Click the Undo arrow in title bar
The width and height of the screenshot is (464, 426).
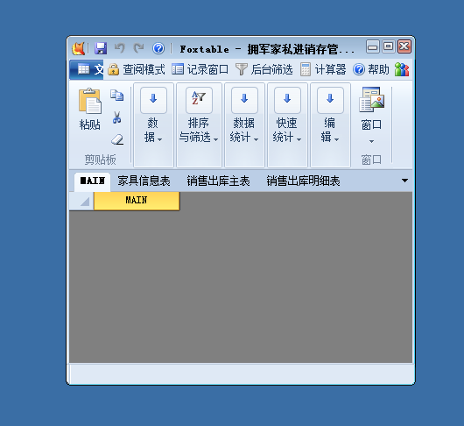click(x=120, y=48)
